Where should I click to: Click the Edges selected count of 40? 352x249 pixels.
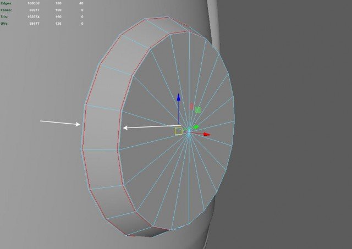[x=81, y=3]
